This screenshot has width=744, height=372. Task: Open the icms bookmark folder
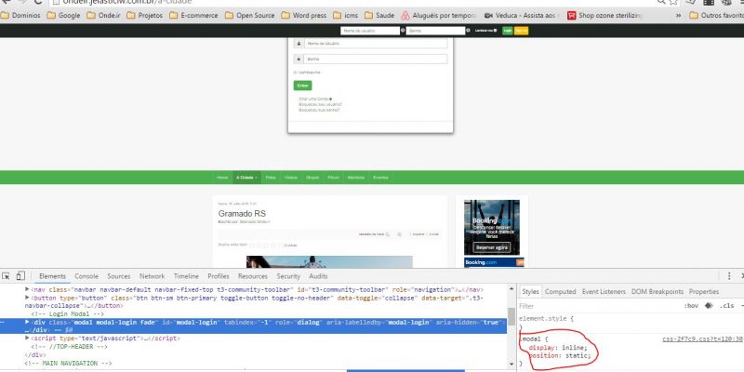(x=345, y=15)
